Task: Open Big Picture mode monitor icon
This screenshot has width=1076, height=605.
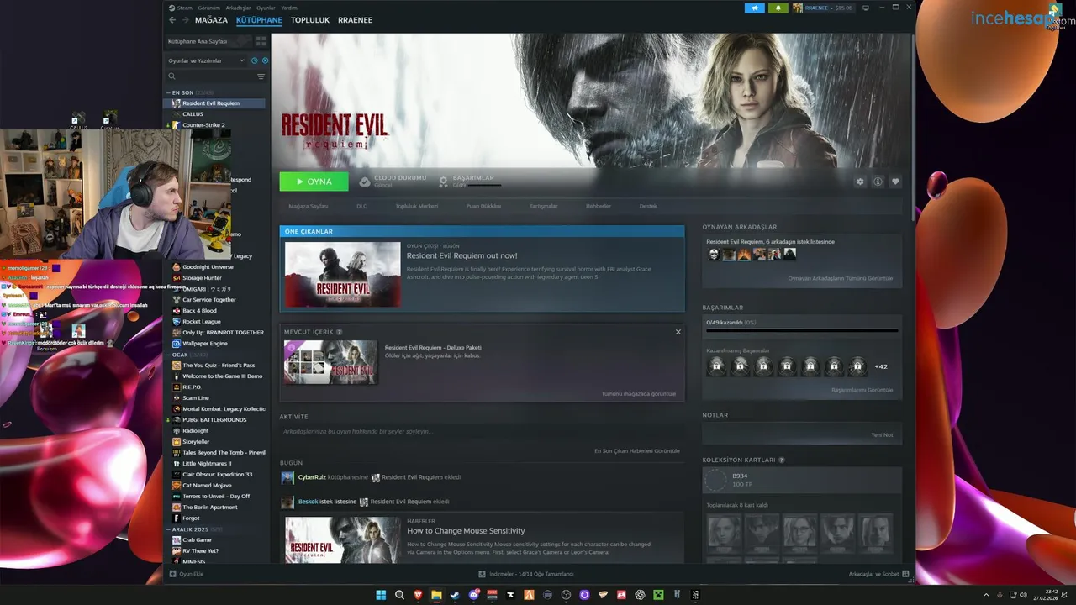Action: 866,8
